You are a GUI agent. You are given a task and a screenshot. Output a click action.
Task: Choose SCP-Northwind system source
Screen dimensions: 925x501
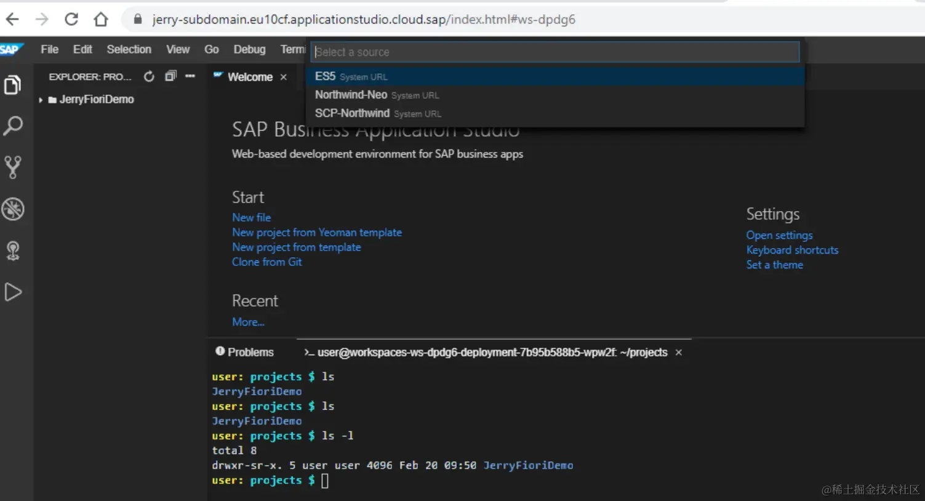click(x=555, y=113)
